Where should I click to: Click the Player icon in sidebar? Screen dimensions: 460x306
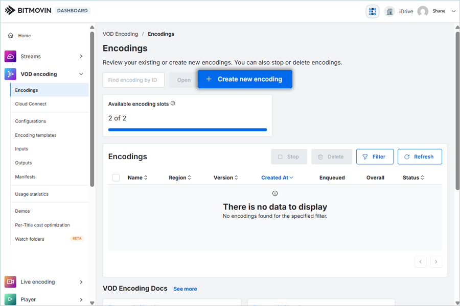coord(10,299)
